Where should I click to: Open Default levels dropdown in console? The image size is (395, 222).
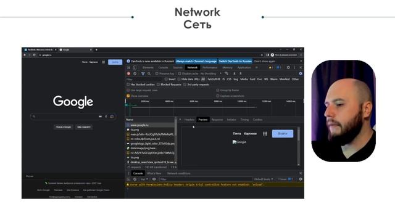pos(264,179)
